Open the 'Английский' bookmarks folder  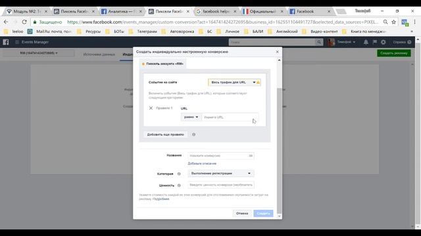(283, 31)
